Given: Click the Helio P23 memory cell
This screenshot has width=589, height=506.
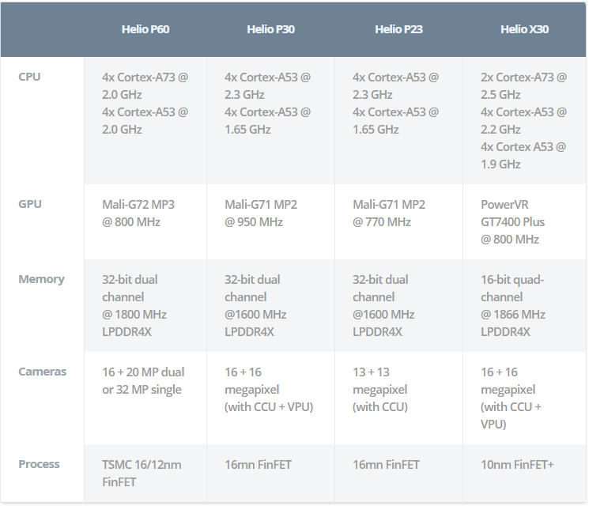Looking at the screenshot, I should (x=399, y=305).
